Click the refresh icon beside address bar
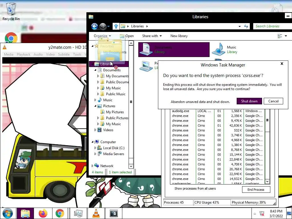This screenshot has height=219, width=292. 246,27
